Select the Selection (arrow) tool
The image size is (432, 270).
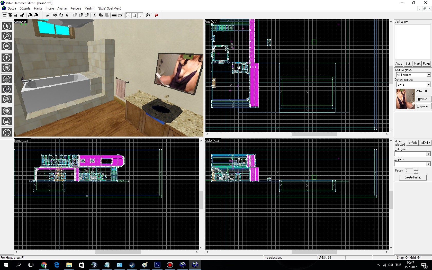click(7, 26)
